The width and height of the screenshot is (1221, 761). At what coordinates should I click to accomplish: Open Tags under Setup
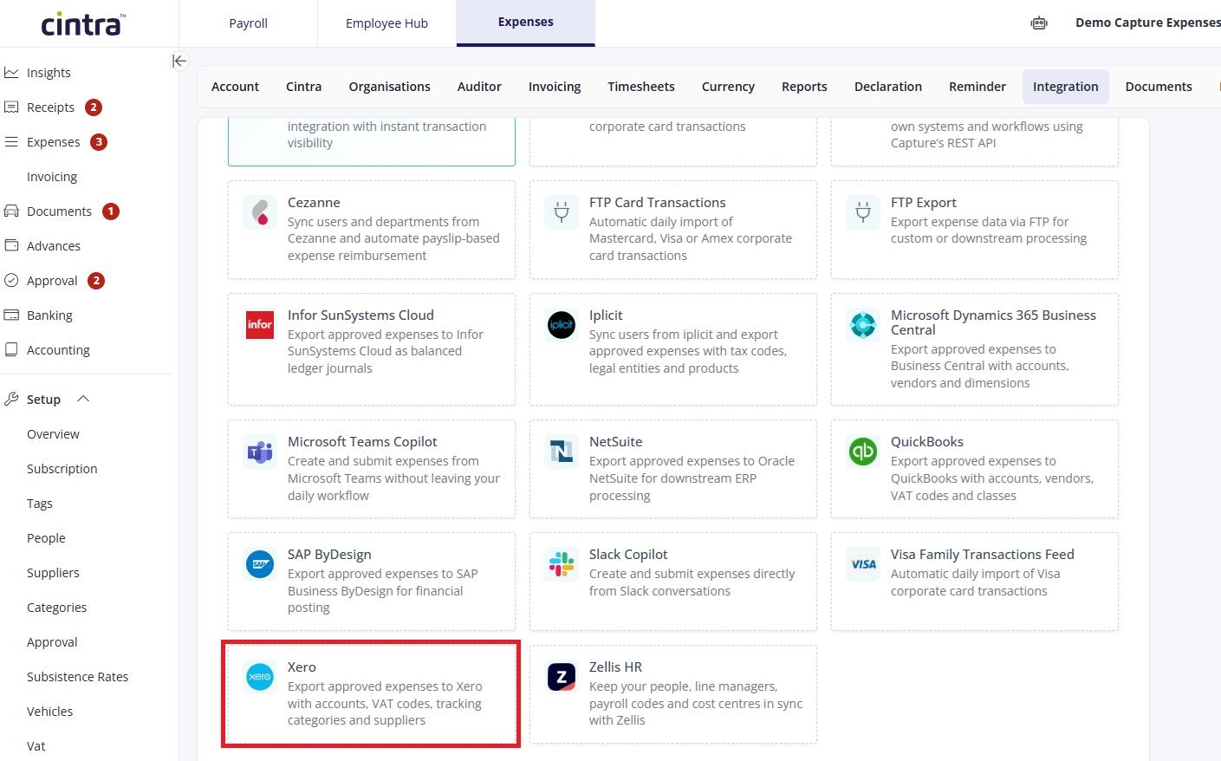[40, 504]
